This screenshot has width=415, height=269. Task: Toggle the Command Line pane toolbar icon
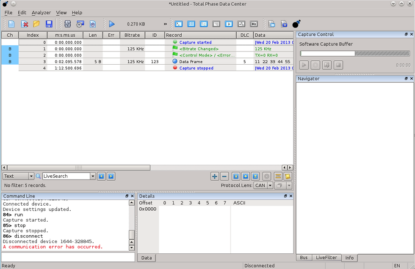[x=179, y=24]
